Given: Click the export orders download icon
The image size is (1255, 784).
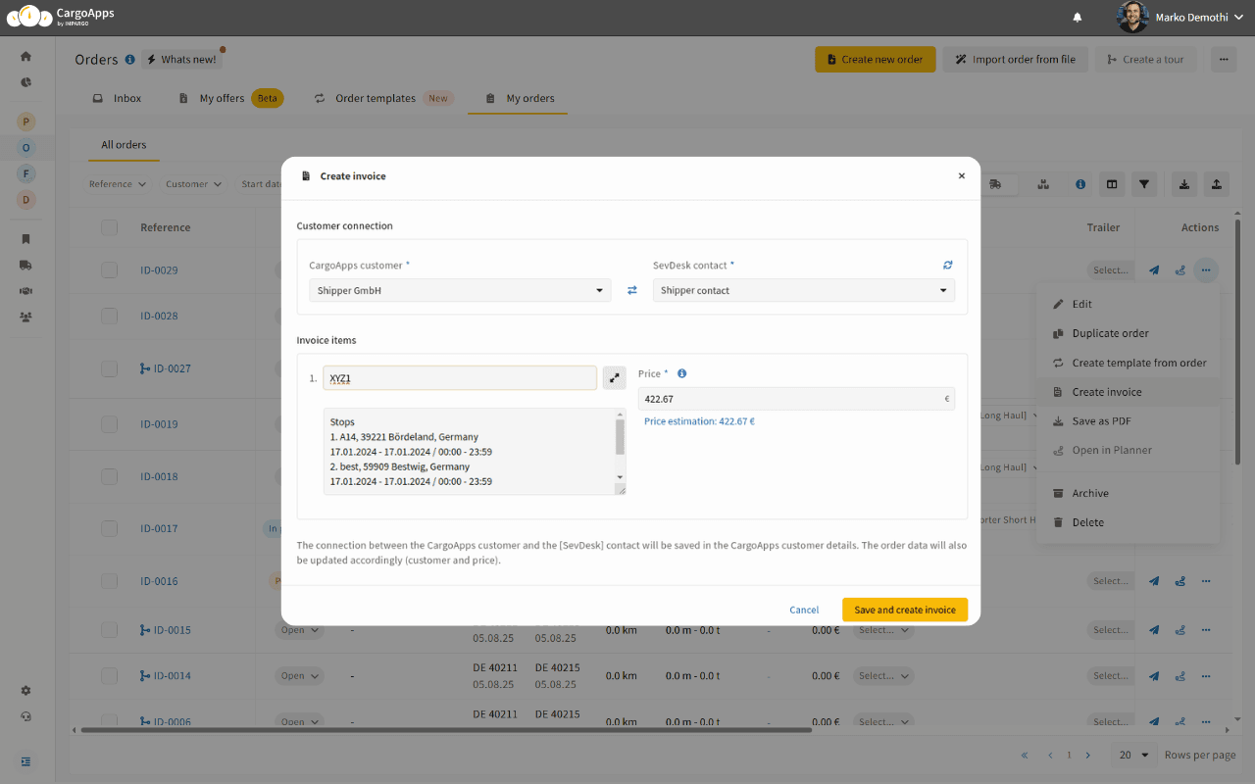Looking at the screenshot, I should pos(1181,183).
